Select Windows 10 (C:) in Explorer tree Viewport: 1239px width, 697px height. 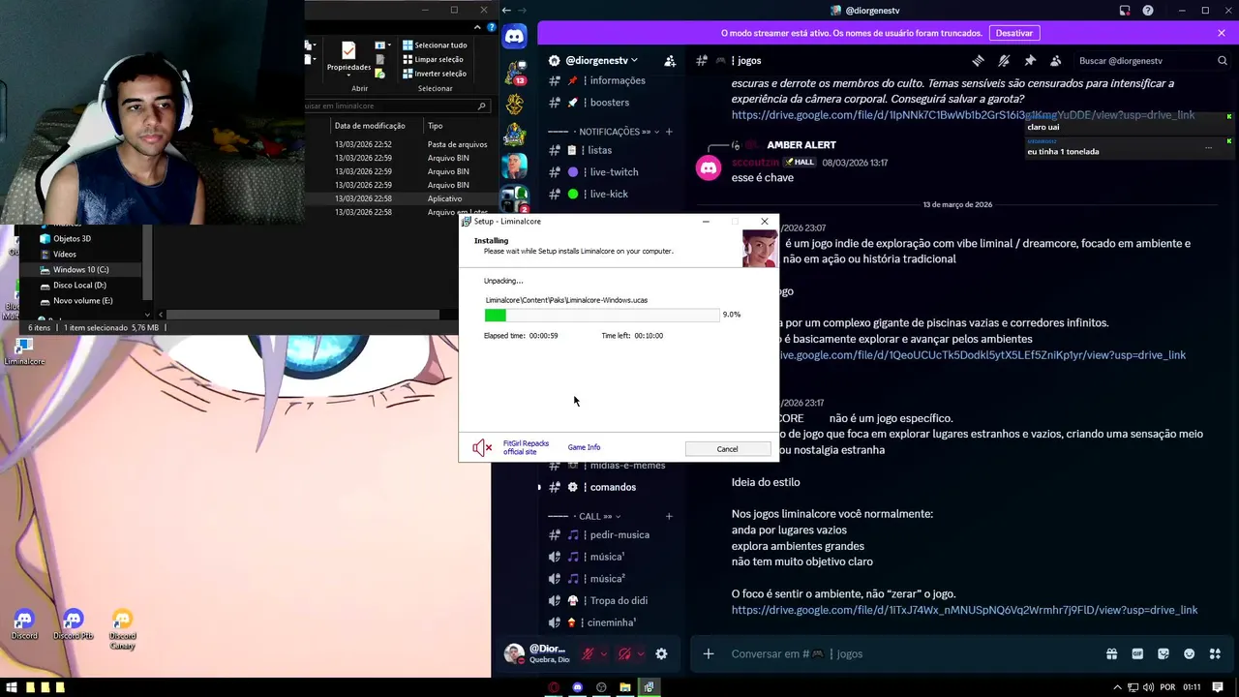click(81, 270)
